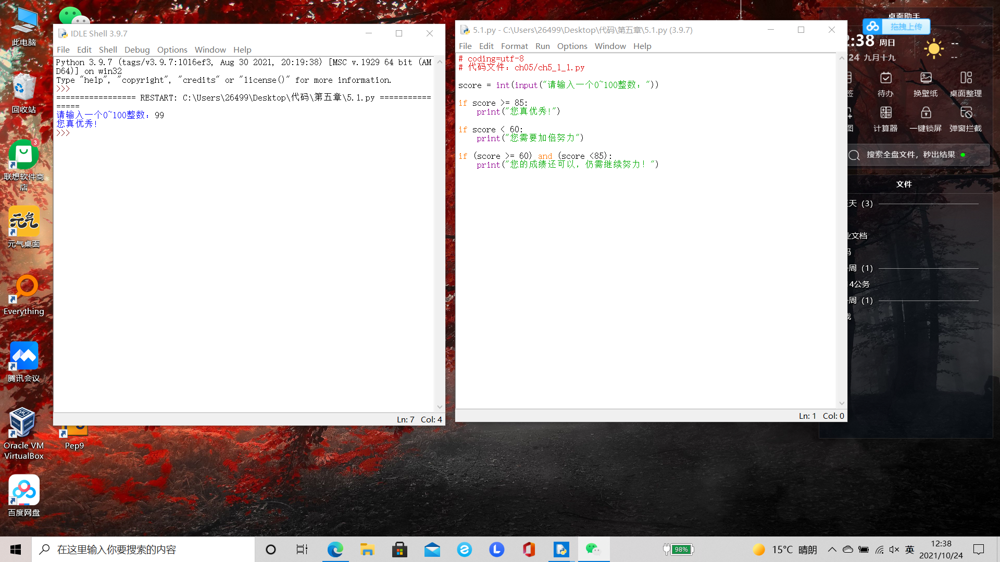
Task: Open the Shell menu in IDLE Shell
Action: [108, 49]
